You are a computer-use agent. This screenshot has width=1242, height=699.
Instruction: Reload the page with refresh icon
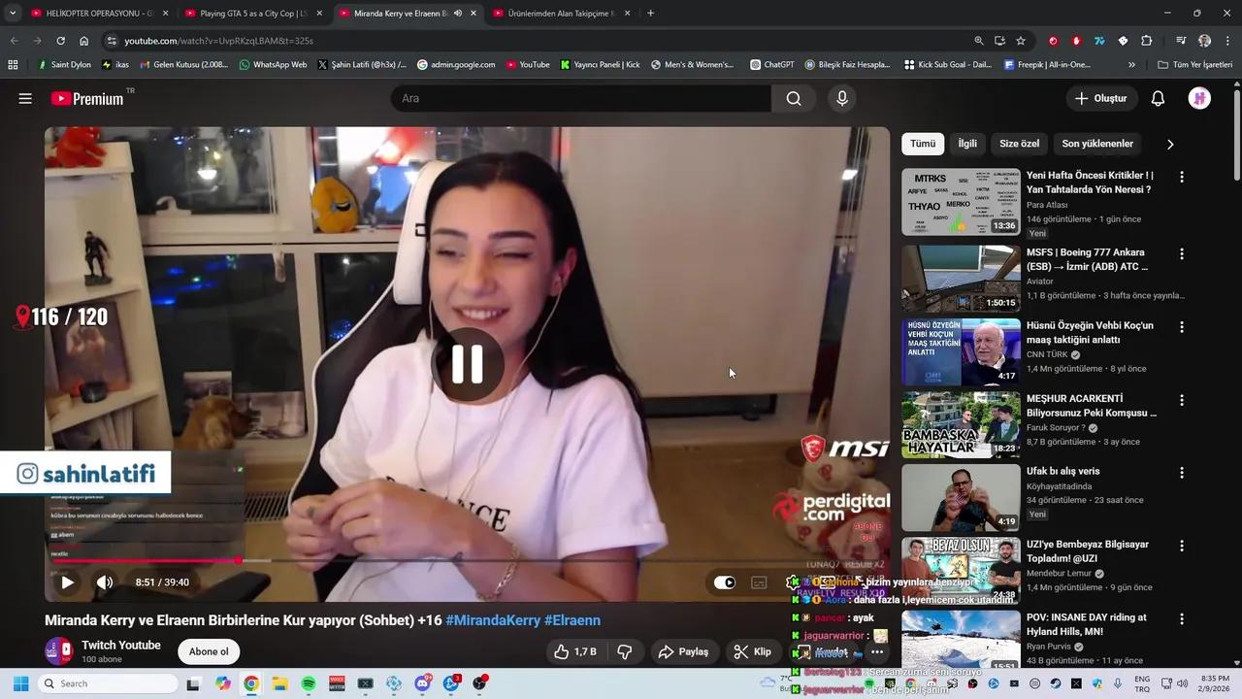60,41
